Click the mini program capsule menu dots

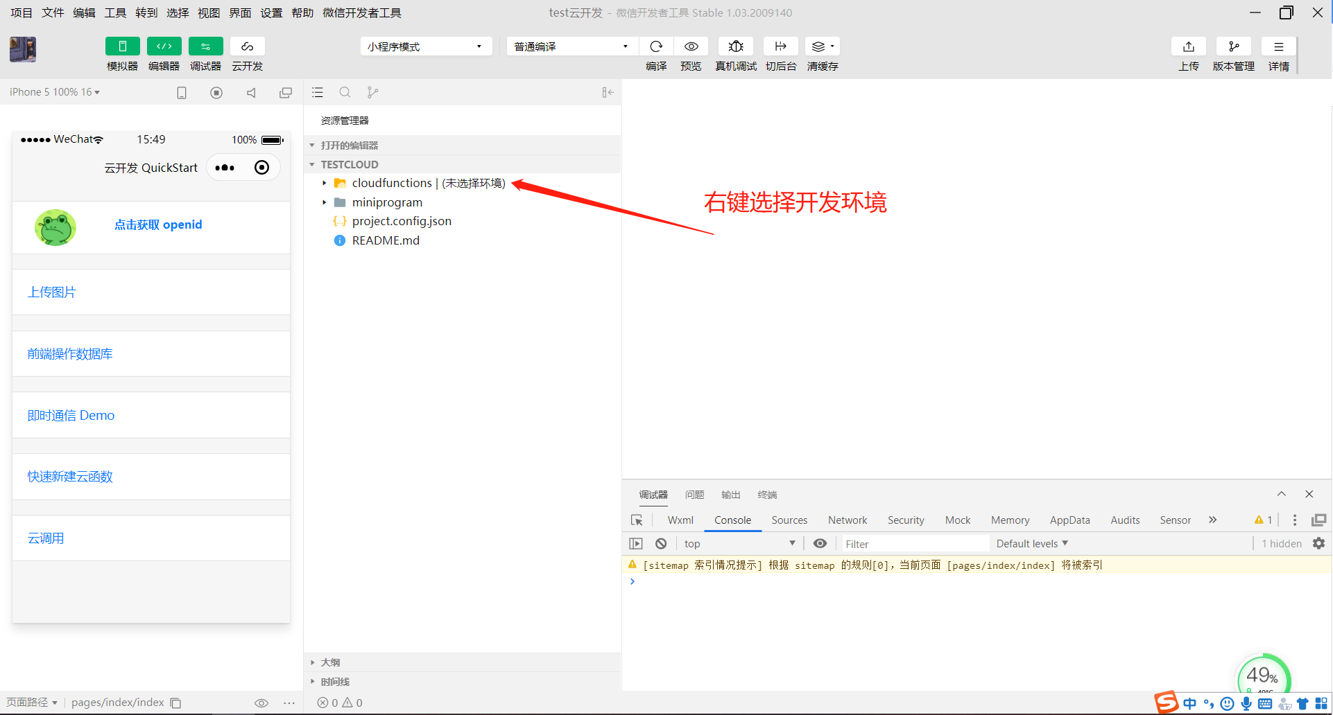pos(225,168)
